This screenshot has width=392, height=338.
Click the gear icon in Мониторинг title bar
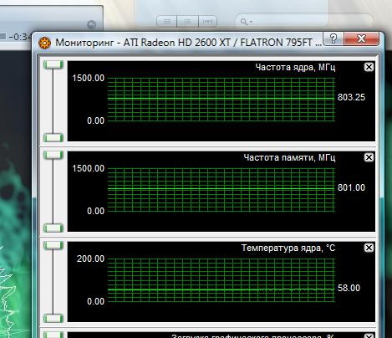(44, 43)
